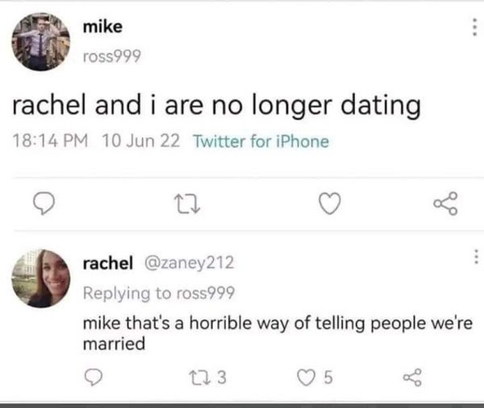The image size is (484, 408).
Task: Reply to rachel's tweet via comment icon
Action: (93, 377)
